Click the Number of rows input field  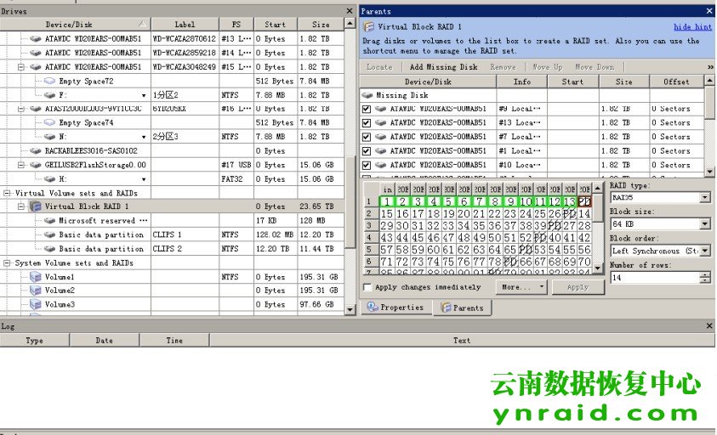click(654, 278)
